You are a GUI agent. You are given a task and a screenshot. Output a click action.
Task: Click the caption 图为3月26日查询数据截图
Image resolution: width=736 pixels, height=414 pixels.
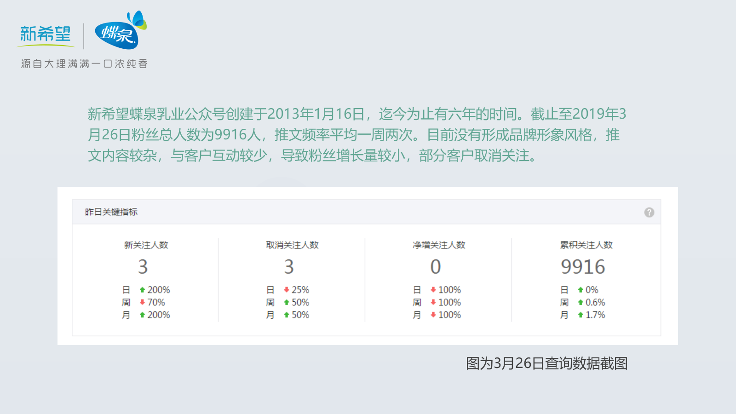point(547,363)
